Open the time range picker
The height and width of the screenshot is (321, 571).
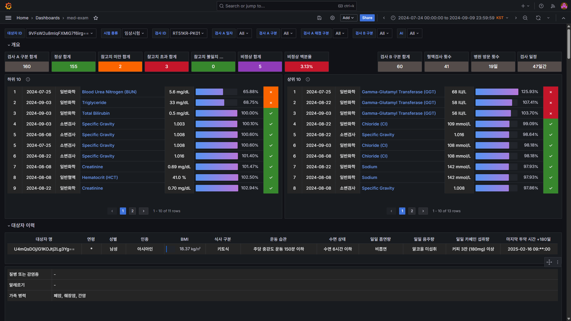pyautogui.click(x=450, y=18)
